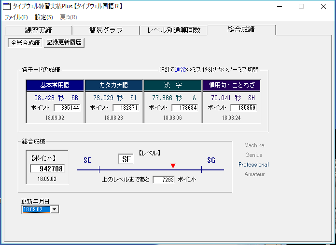Click the Genius rank label
This screenshot has height=245, width=336.
[x=254, y=155]
